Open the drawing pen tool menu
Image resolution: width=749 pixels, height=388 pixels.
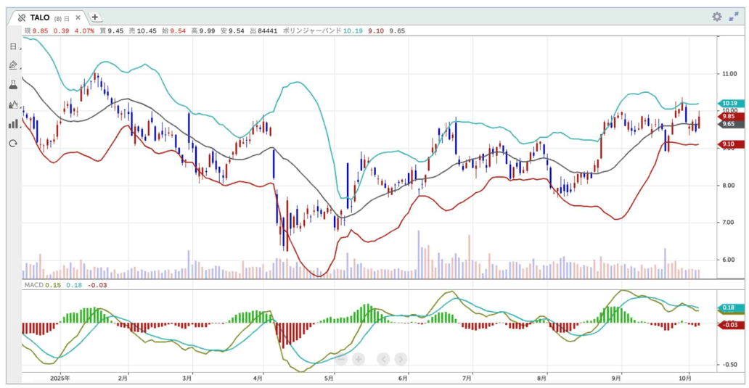click(x=13, y=65)
